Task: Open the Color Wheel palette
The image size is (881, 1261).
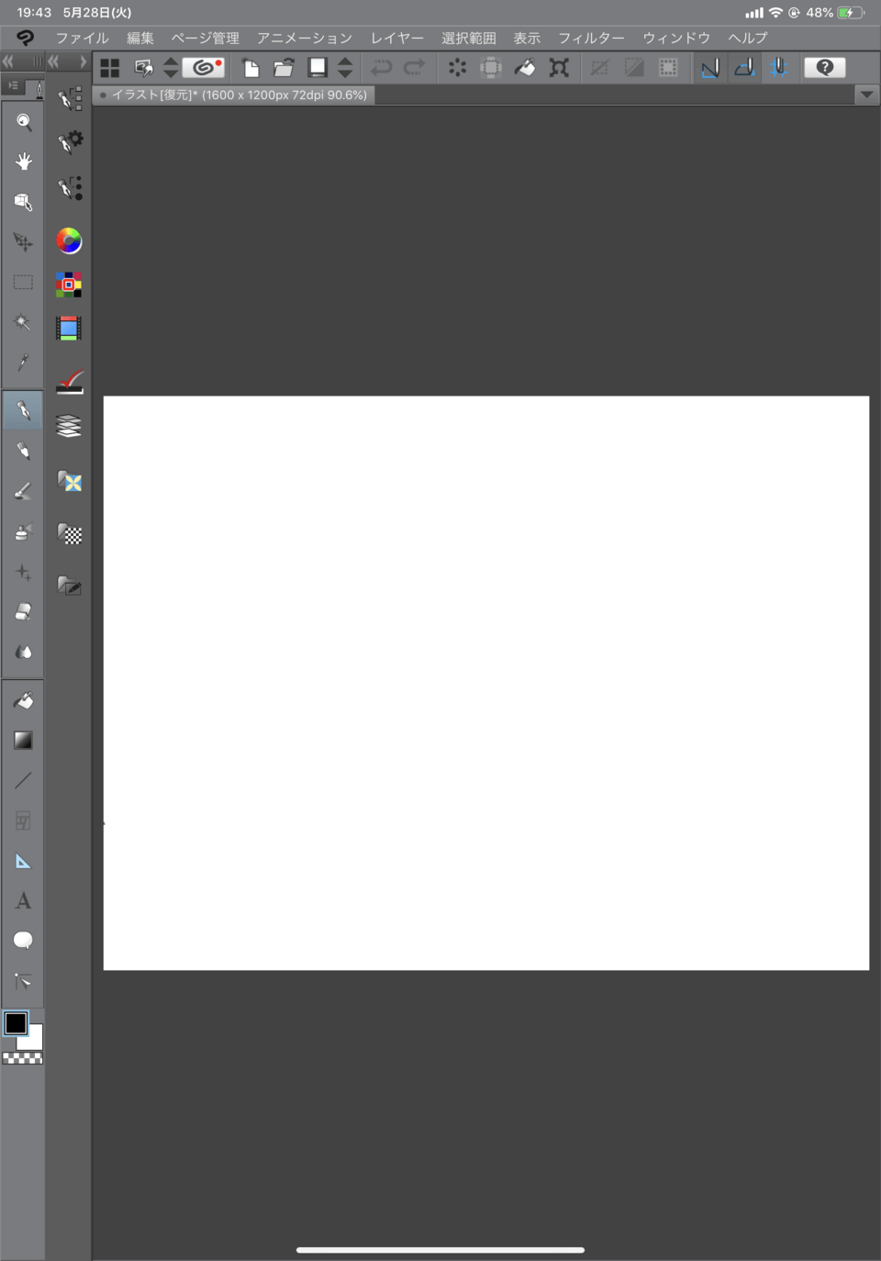Action: tap(69, 240)
